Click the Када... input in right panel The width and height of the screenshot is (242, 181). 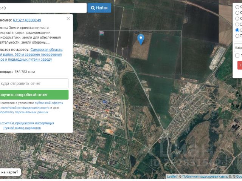(238, 48)
